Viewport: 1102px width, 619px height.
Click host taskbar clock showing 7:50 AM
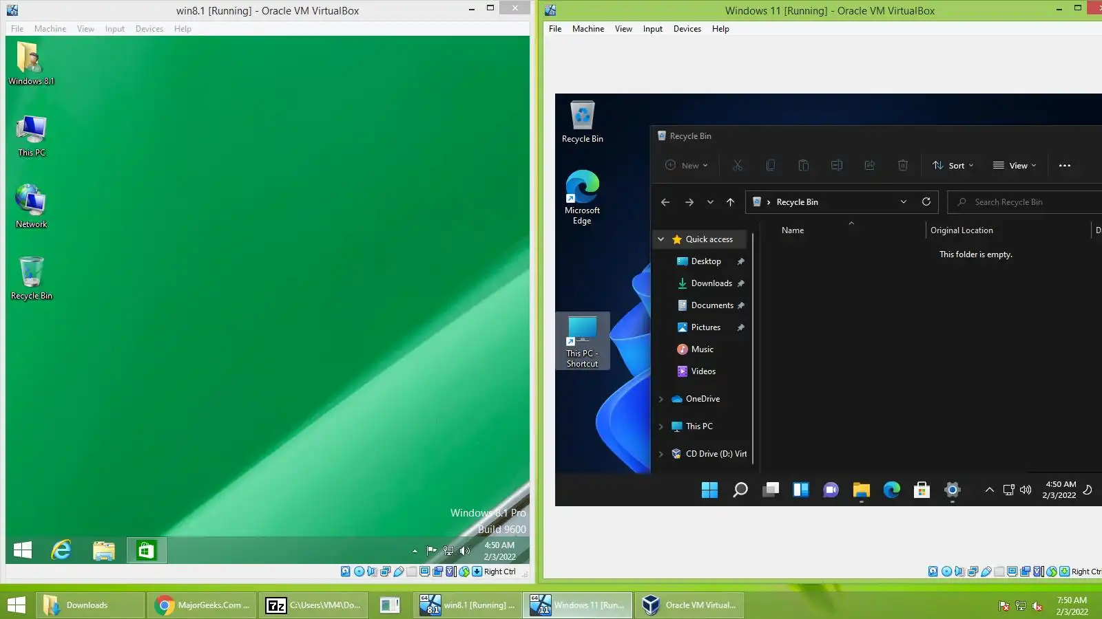pos(1072,606)
